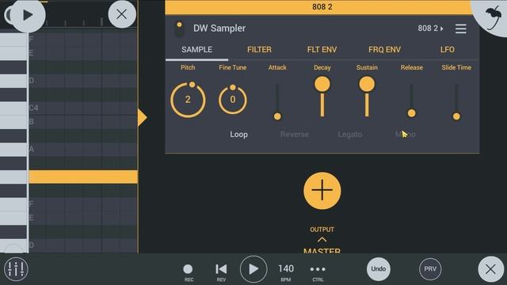The image size is (507, 285).
Task: Select the MASTER output
Action: [322, 250]
